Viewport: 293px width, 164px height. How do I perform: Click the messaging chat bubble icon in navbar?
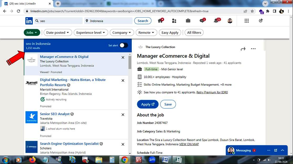tap(202, 21)
